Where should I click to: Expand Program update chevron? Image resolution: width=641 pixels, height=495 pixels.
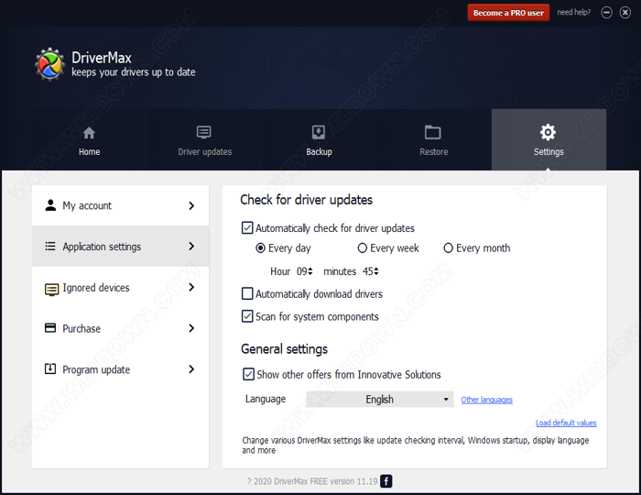[191, 369]
